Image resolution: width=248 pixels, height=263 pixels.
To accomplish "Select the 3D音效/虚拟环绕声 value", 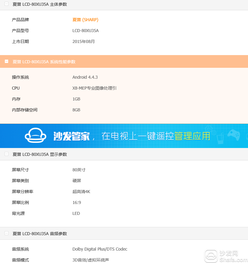I will click(91, 260).
